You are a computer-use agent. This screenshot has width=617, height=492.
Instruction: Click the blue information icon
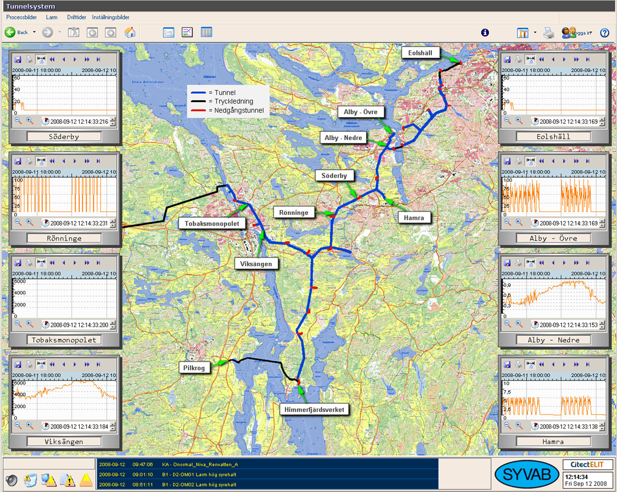click(485, 33)
